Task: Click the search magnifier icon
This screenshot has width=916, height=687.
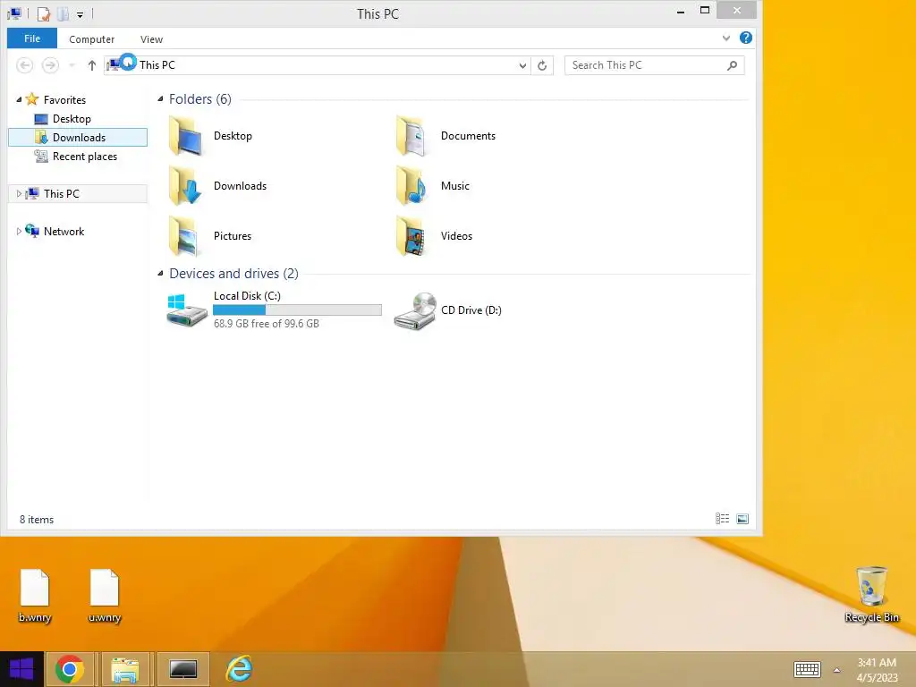Action: tap(732, 65)
